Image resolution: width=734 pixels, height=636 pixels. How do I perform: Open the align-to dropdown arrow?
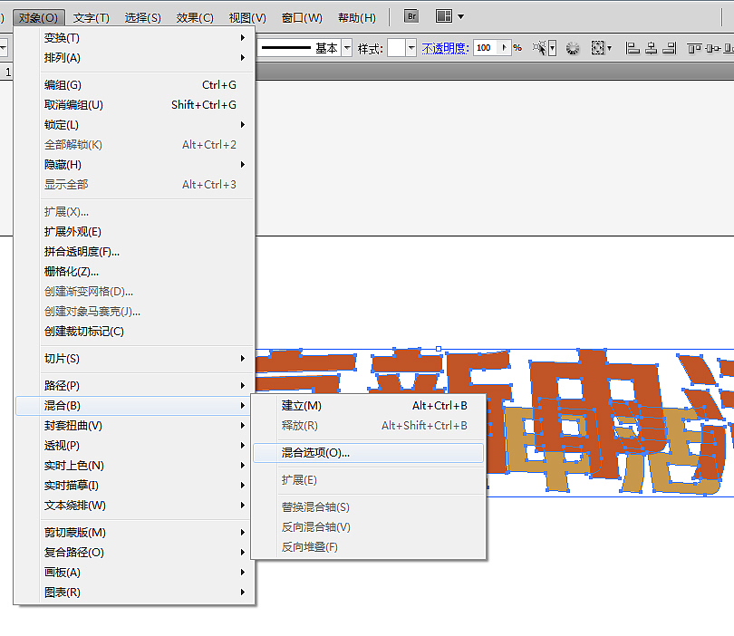tap(610, 48)
